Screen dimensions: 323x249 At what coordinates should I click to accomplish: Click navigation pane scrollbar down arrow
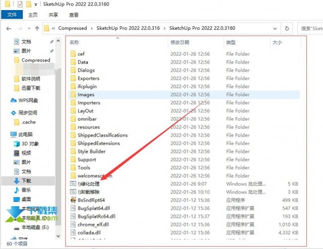59,236
